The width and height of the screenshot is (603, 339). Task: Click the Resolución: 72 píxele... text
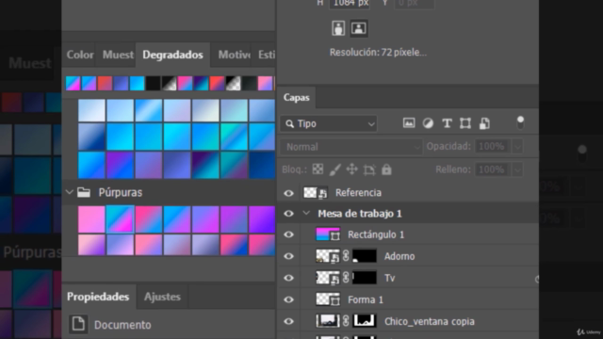(x=378, y=53)
